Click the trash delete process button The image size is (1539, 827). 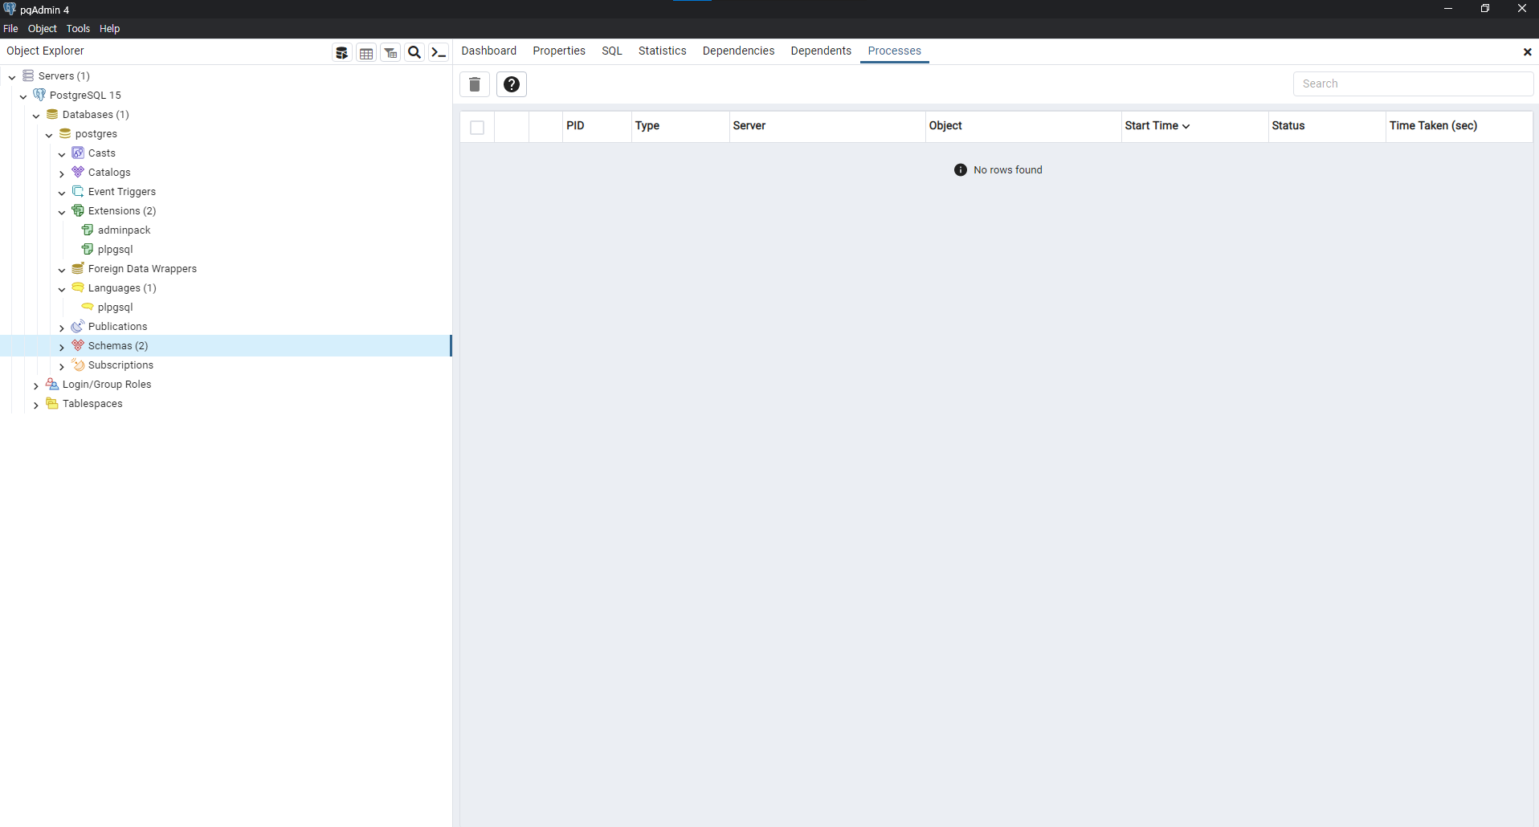[475, 84]
